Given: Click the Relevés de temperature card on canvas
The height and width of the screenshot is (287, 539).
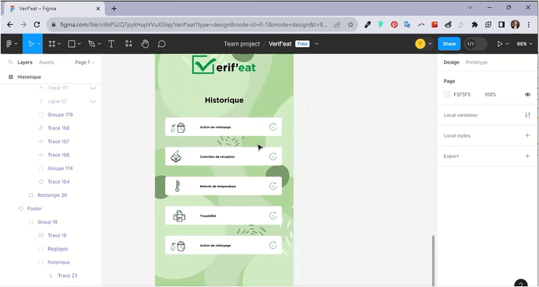Looking at the screenshot, I should tap(224, 186).
